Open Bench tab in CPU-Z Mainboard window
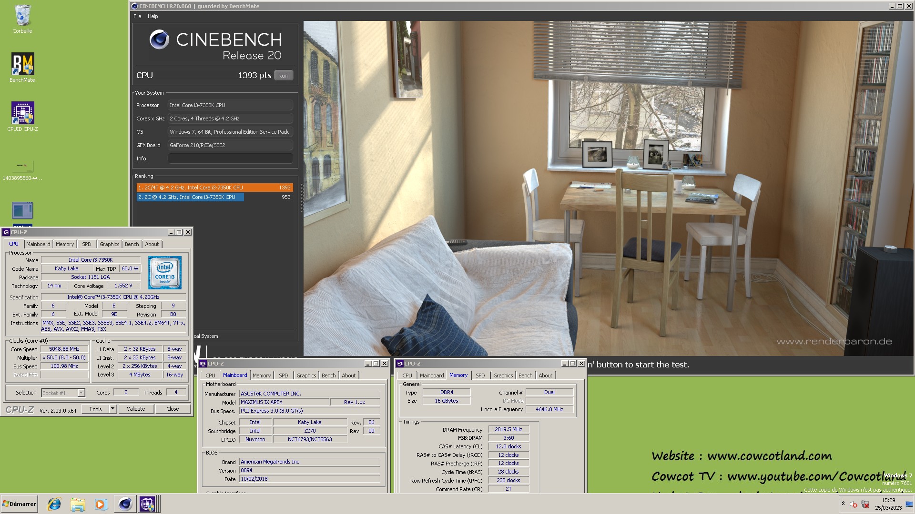 point(329,376)
